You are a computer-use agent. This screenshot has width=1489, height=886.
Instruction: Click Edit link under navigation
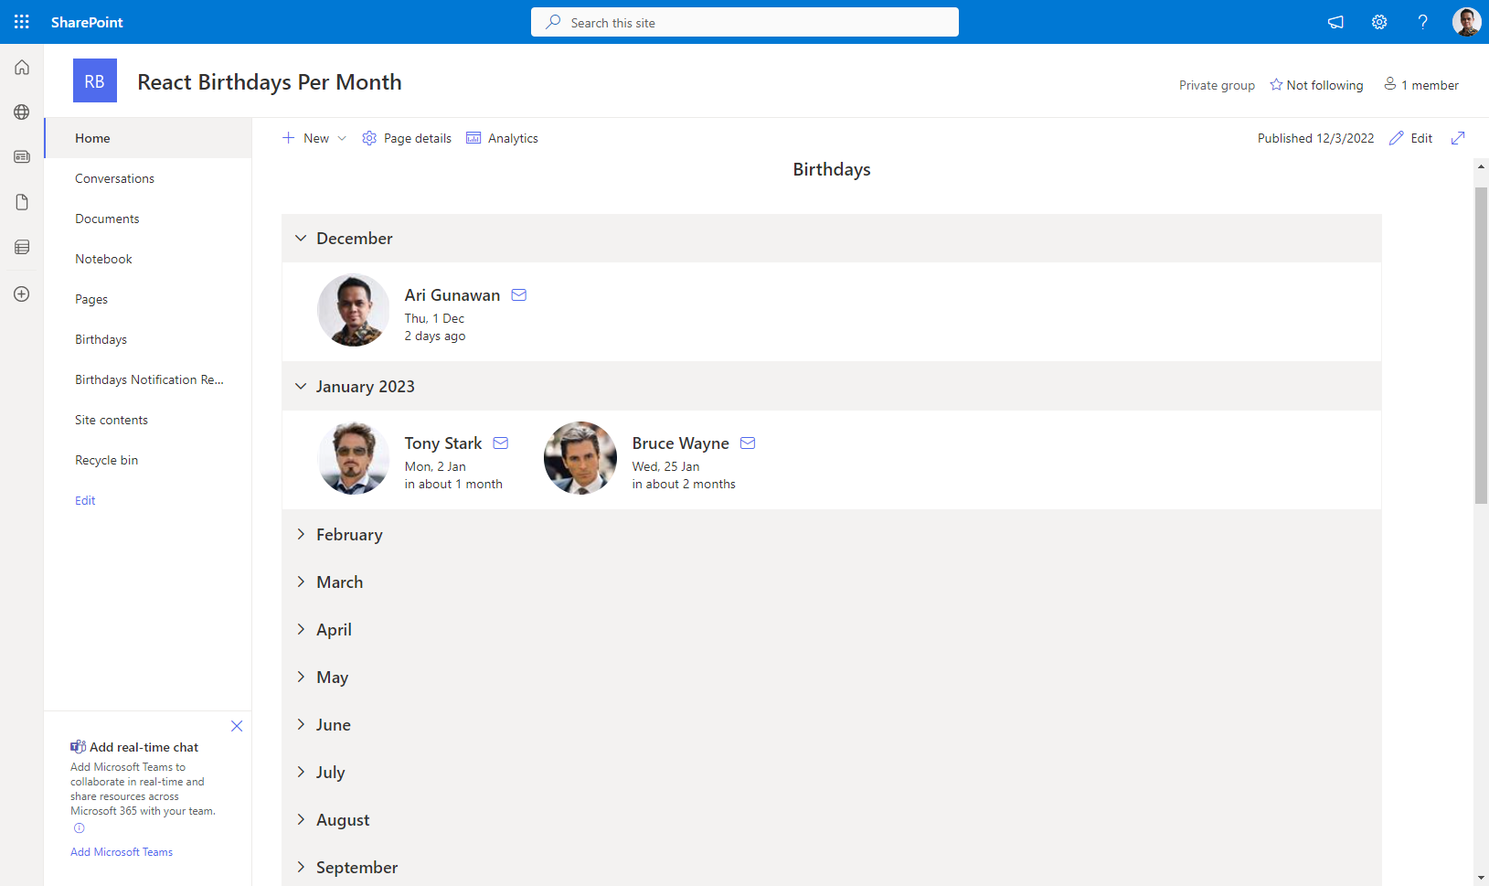click(85, 500)
